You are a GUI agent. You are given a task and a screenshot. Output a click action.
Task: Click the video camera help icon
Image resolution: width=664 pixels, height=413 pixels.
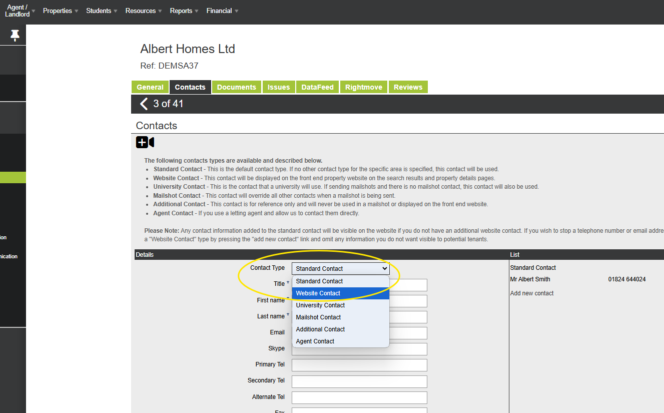pyautogui.click(x=152, y=142)
